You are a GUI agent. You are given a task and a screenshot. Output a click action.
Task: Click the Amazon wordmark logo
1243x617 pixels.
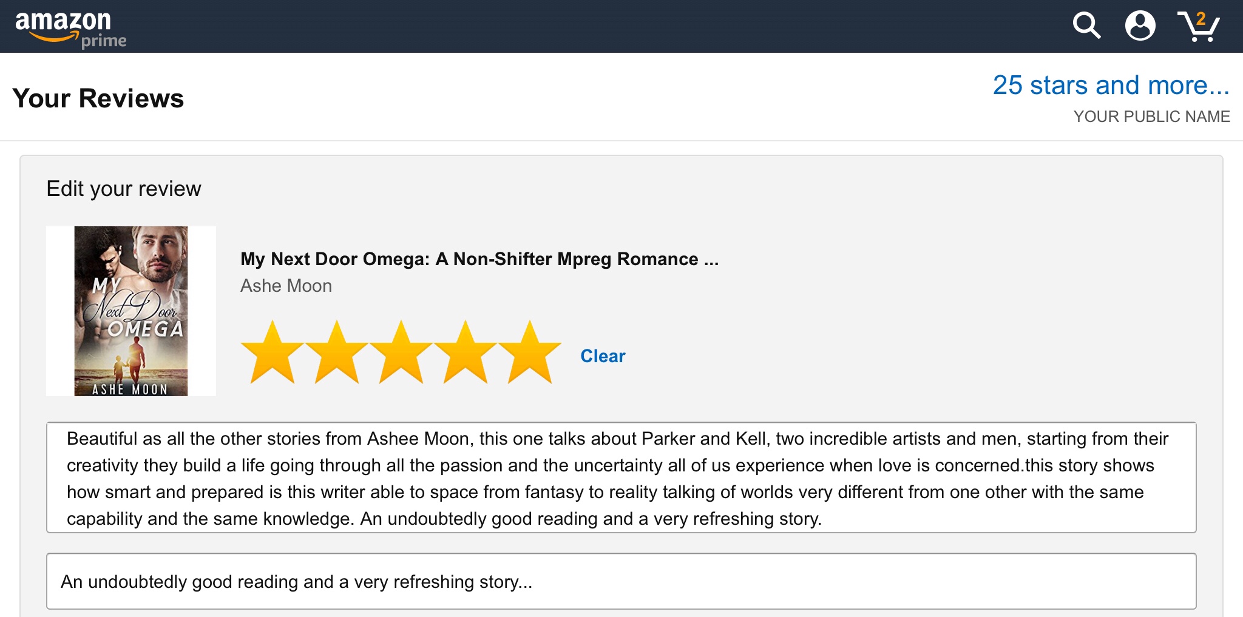click(x=63, y=22)
